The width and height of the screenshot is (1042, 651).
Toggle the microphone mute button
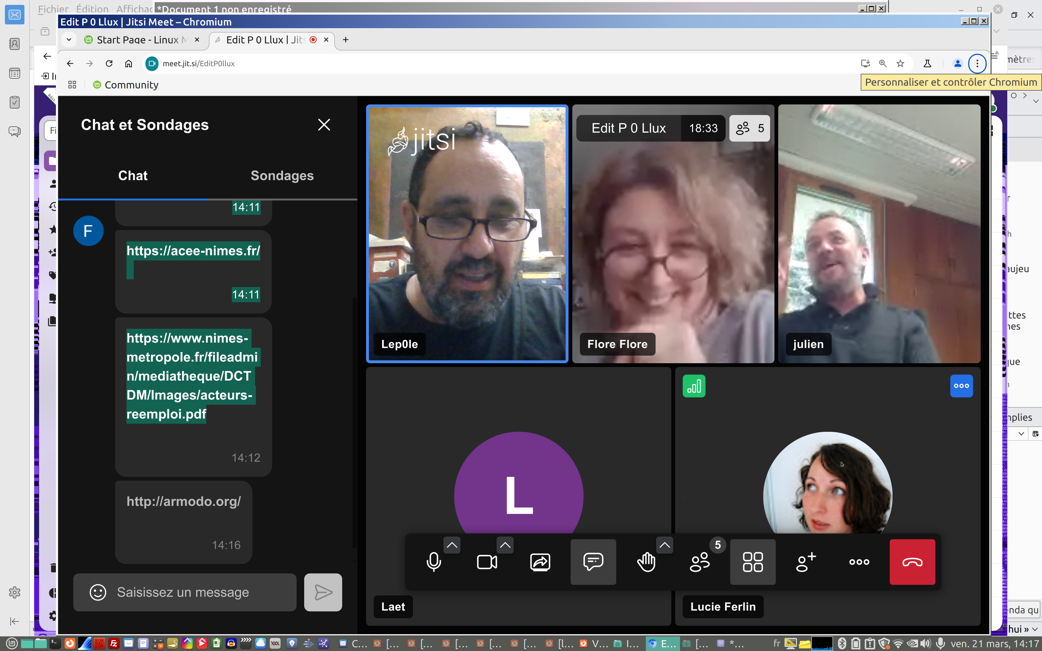[434, 562]
